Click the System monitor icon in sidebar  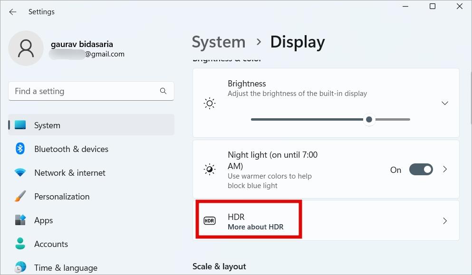[x=20, y=125]
